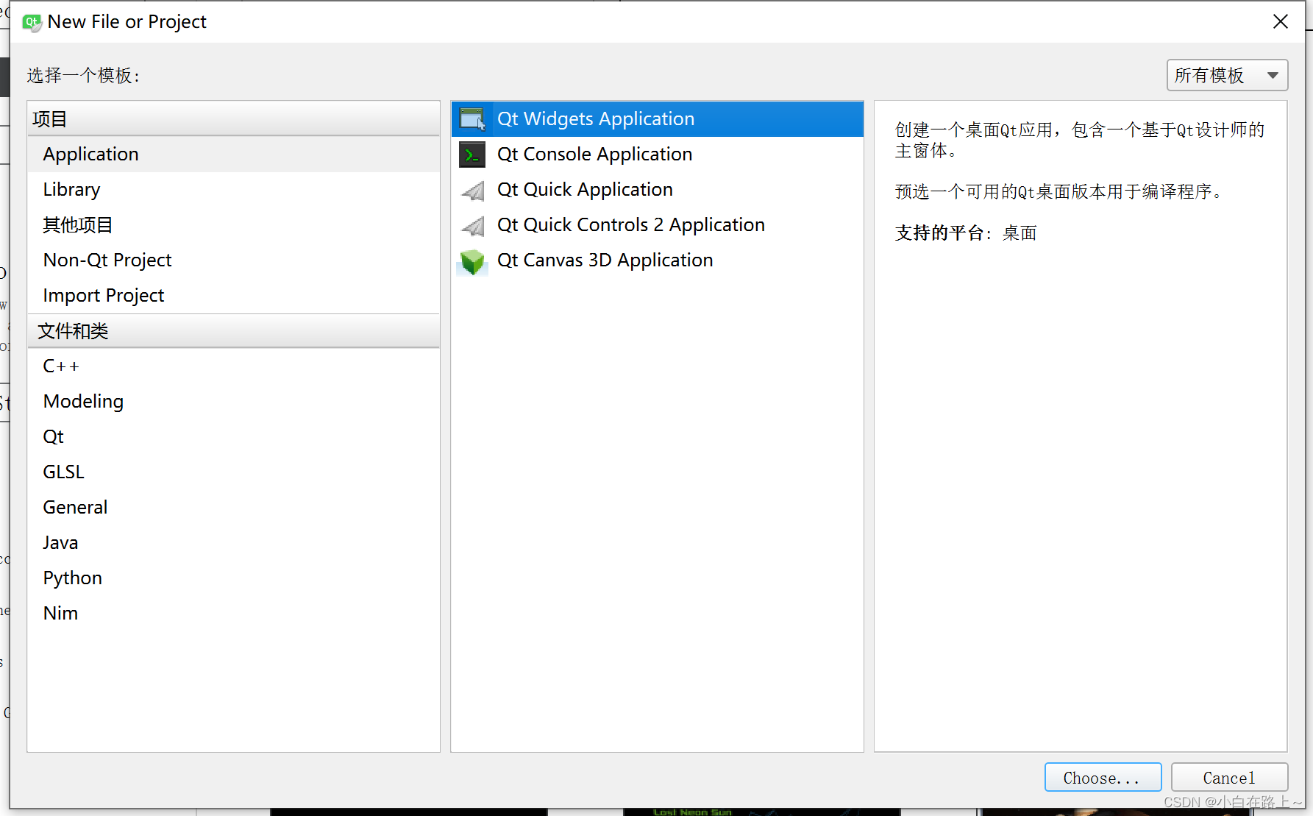Select the Qt files category
This screenshot has height=816, width=1313.
coord(233,437)
